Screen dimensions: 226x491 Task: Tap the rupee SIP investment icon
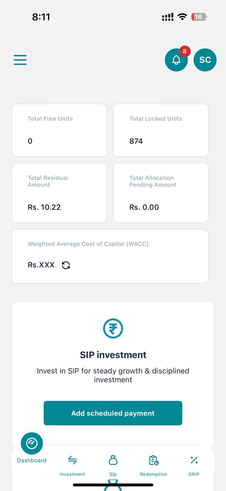pyautogui.click(x=113, y=329)
